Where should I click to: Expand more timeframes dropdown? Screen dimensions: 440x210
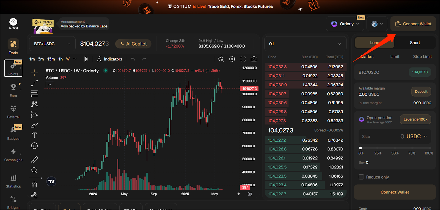(75, 59)
